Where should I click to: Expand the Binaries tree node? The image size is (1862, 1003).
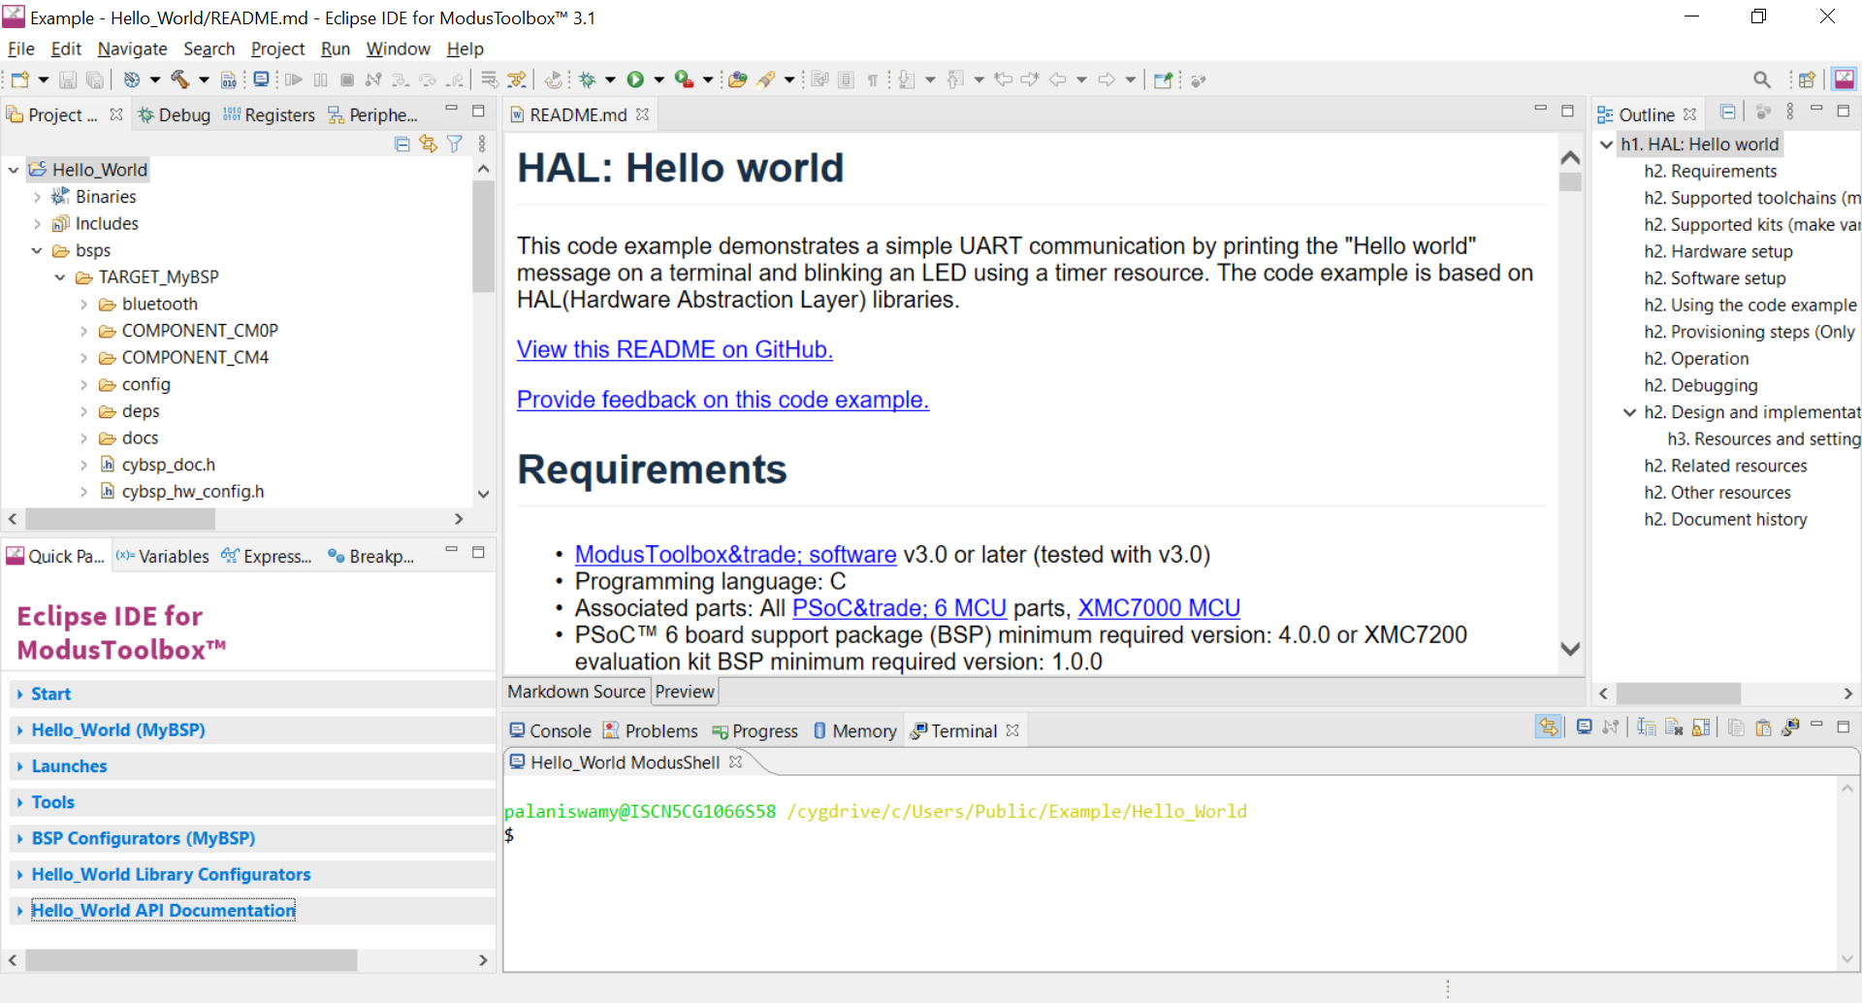click(37, 197)
